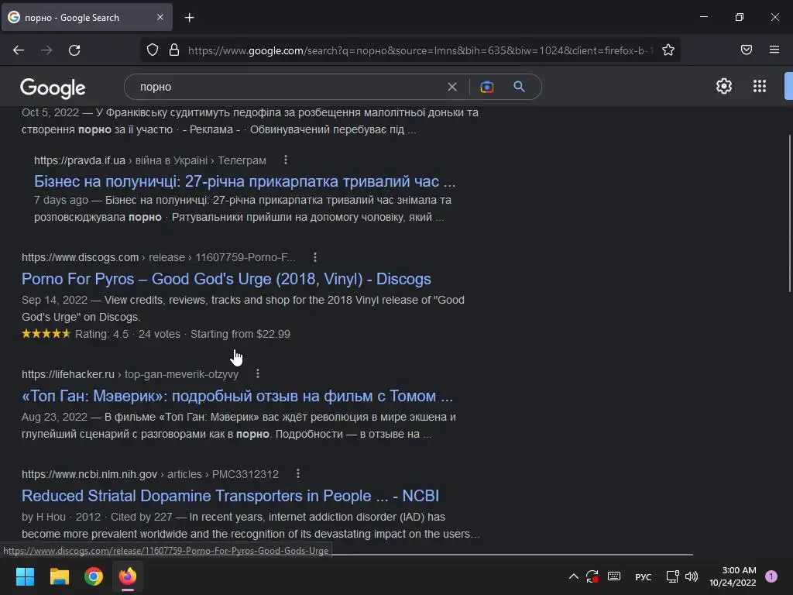Click the sync status tray icon
Screen dimensions: 793x595
tap(592, 576)
